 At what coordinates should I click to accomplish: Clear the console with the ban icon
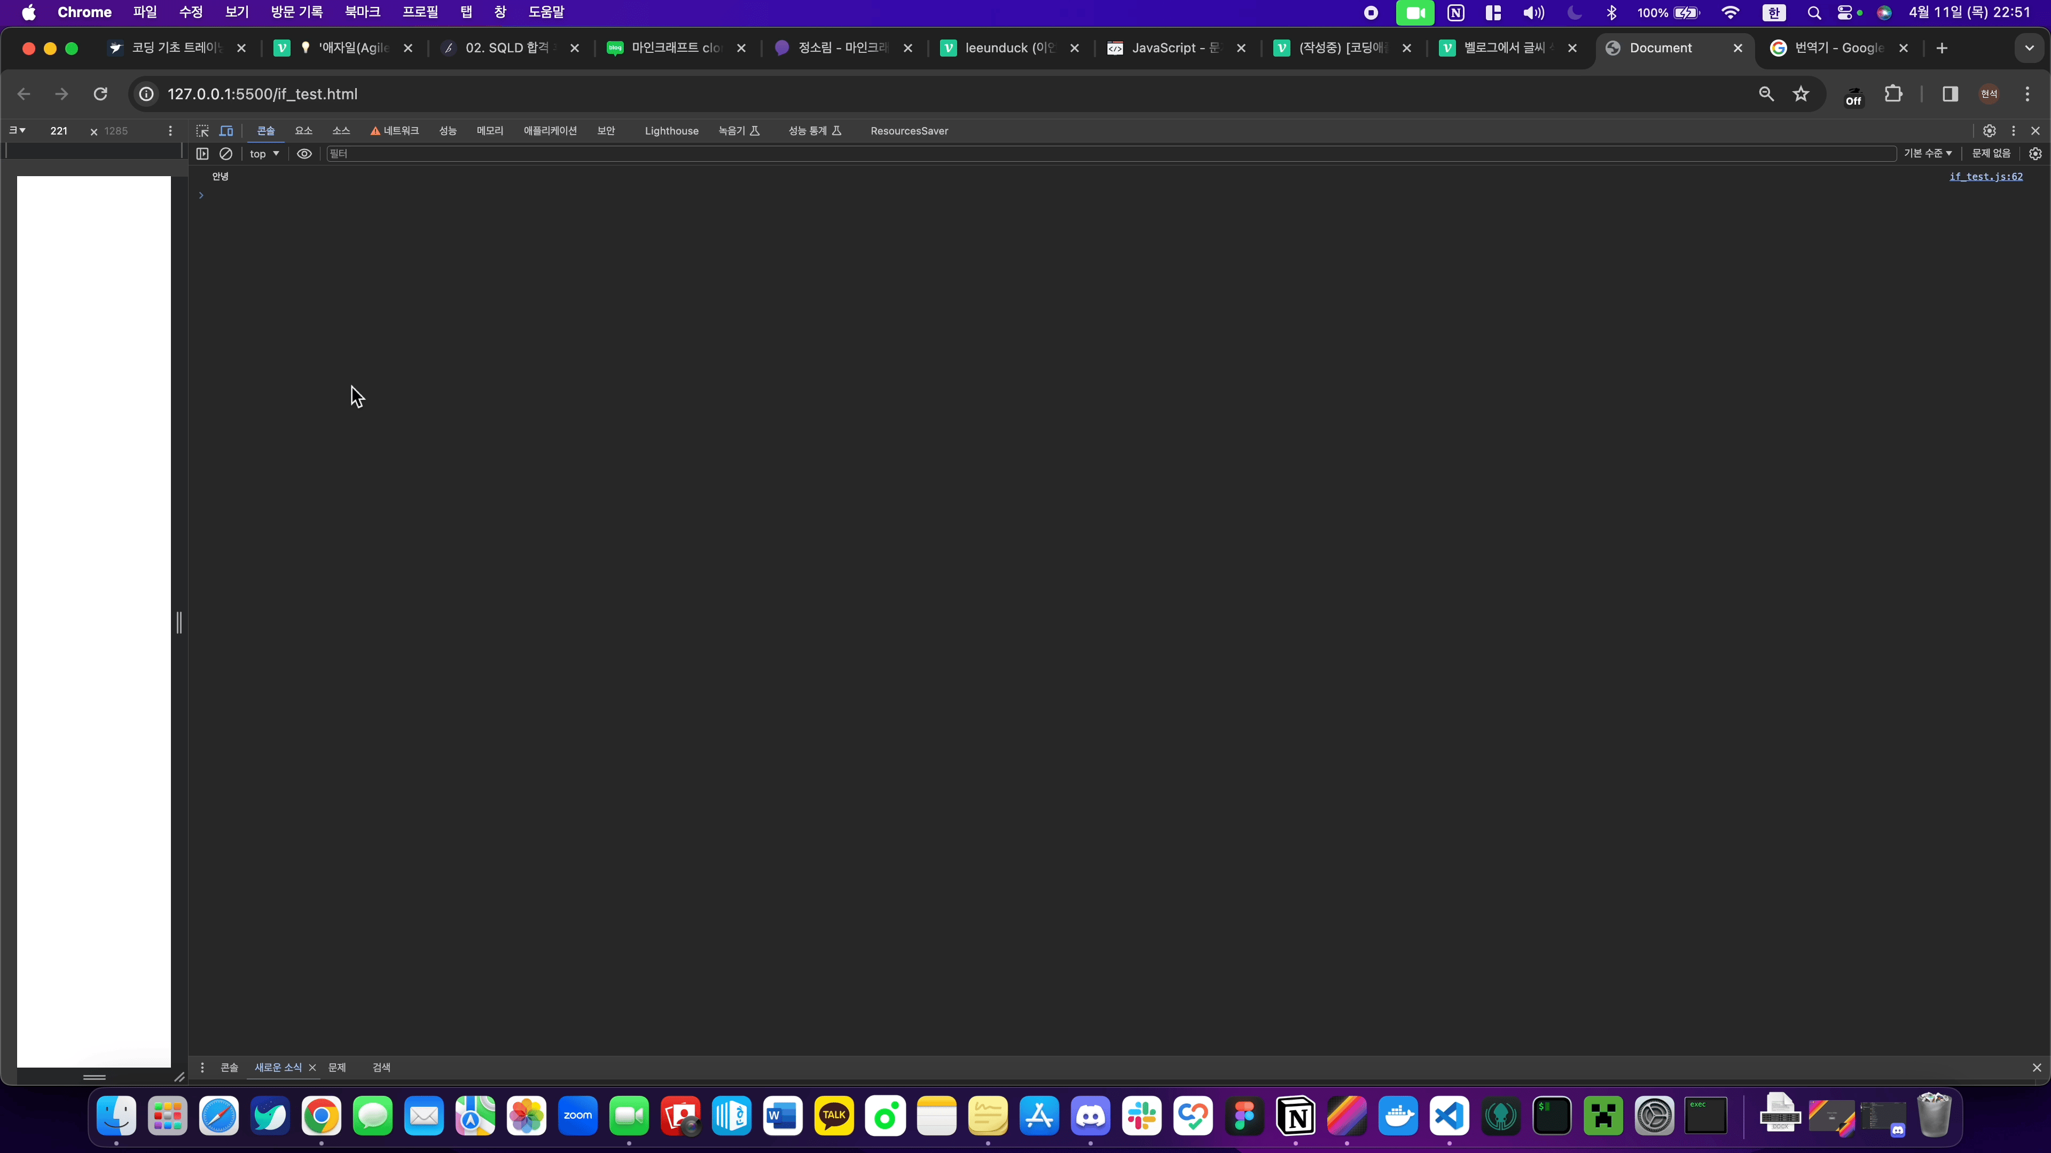click(226, 154)
